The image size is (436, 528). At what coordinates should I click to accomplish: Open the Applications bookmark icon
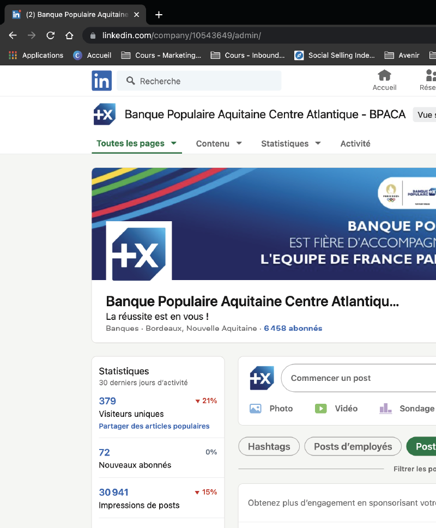(x=13, y=55)
